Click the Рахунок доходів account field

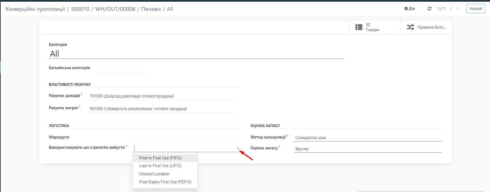coord(161,96)
